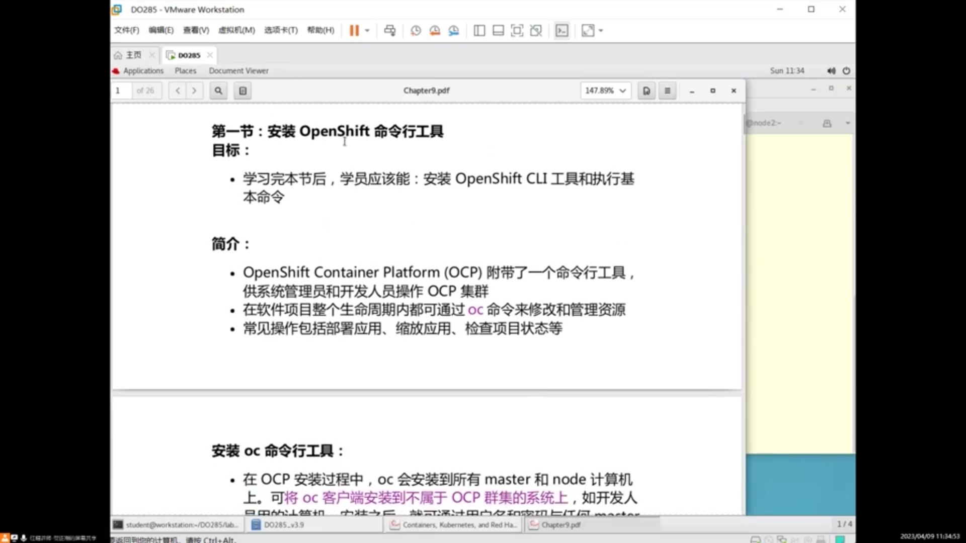Viewport: 966px width, 543px height.
Task: Go to next page in document viewer
Action: click(194, 90)
